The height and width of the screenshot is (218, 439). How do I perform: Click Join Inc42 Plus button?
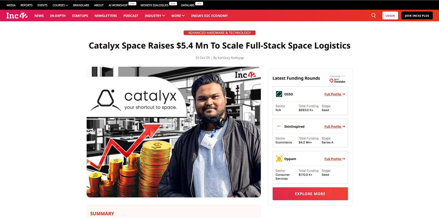[x=417, y=16]
